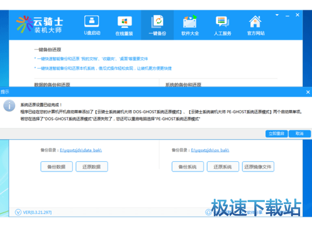The width and height of the screenshot is (312, 227).
Task: Click the 系统的备份和还原 section title
Action: 183,85
